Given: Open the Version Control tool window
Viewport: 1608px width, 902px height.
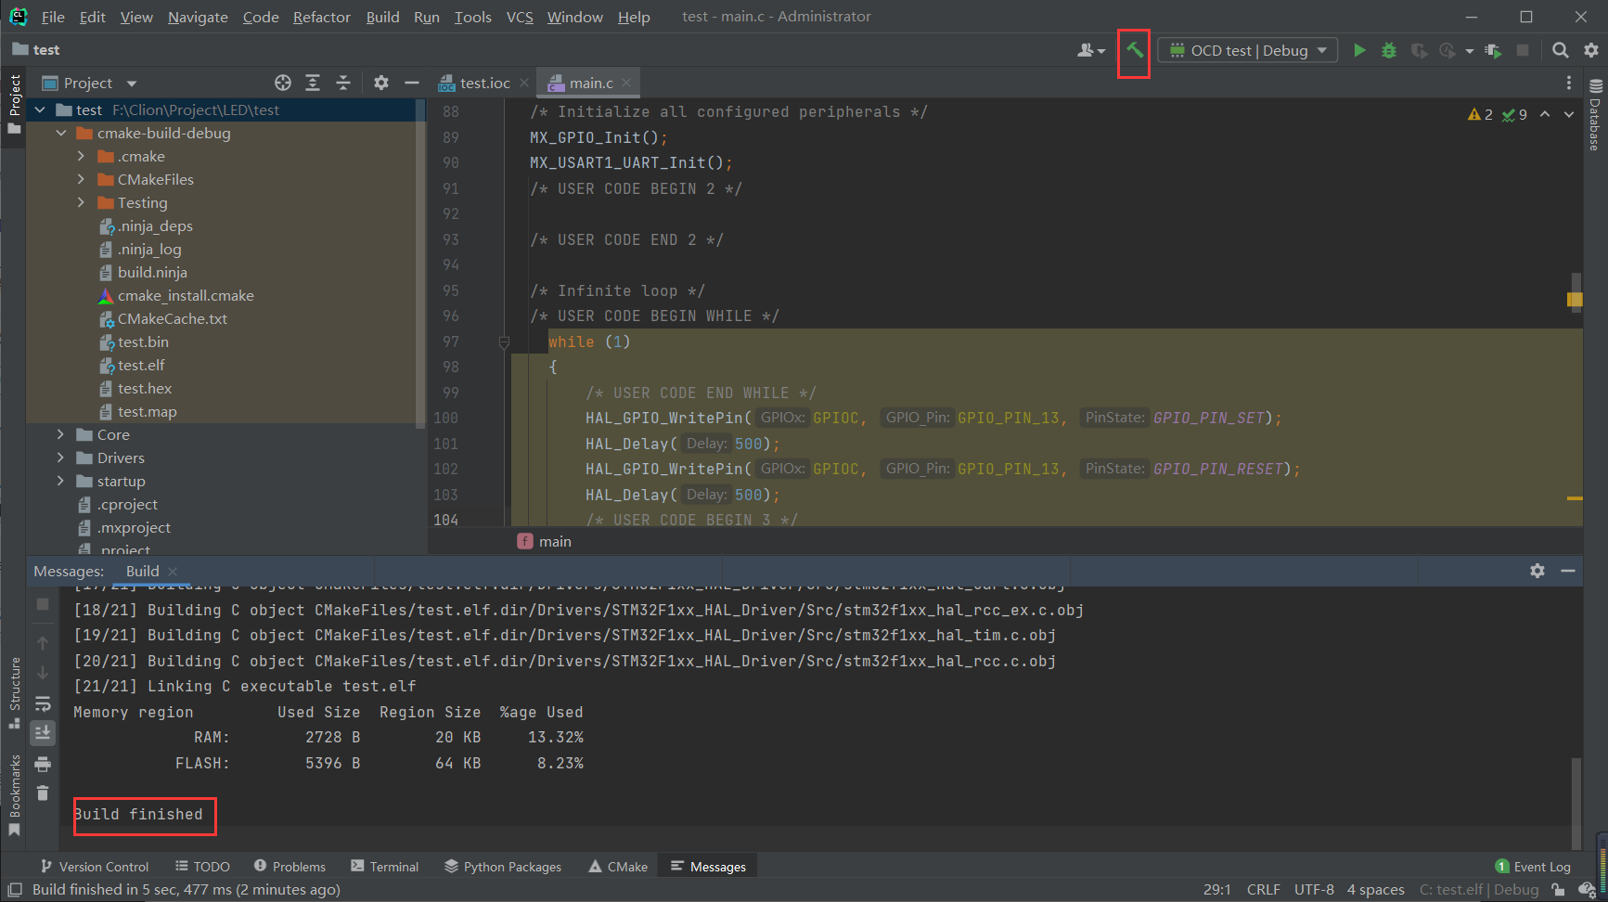Looking at the screenshot, I should (94, 867).
